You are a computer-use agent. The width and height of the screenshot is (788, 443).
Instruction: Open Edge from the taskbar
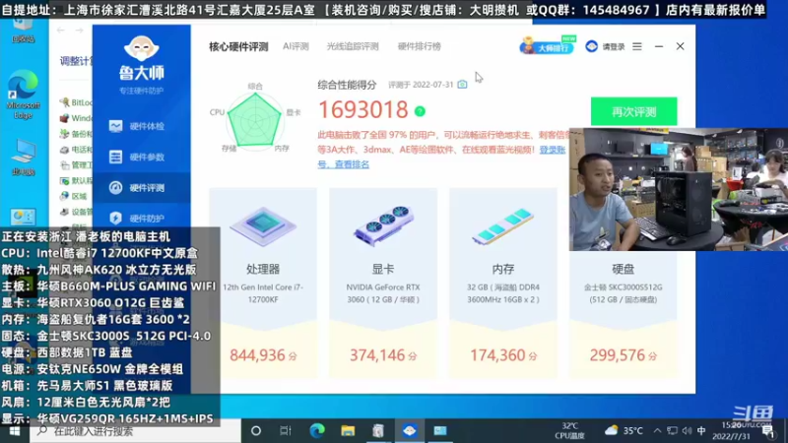317,431
